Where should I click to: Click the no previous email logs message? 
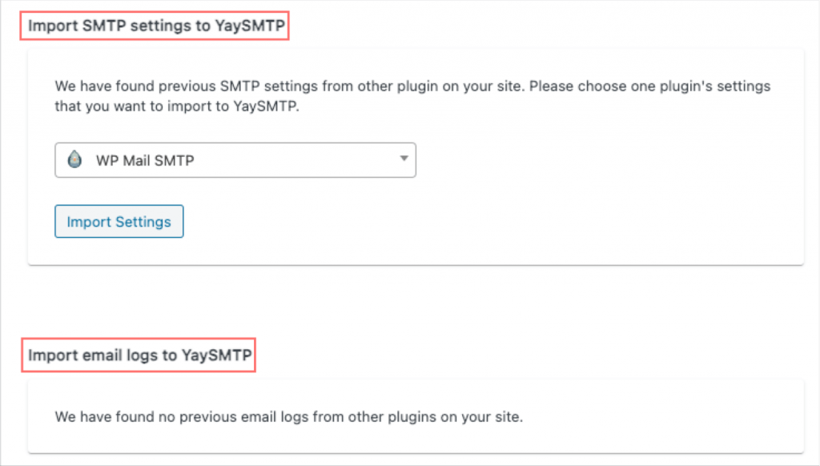(x=288, y=417)
